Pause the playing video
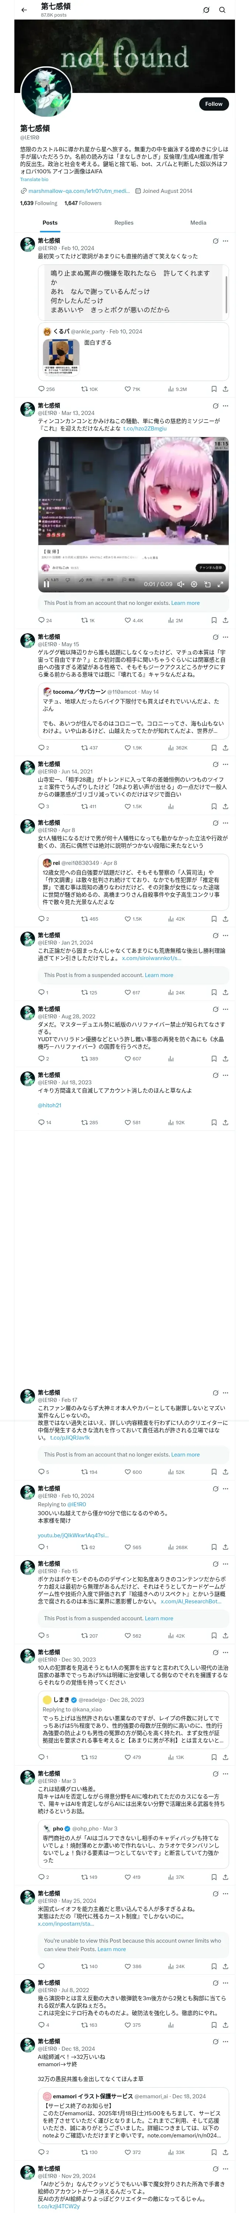Image resolution: width=249 pixels, height=2213 pixels. (46, 584)
